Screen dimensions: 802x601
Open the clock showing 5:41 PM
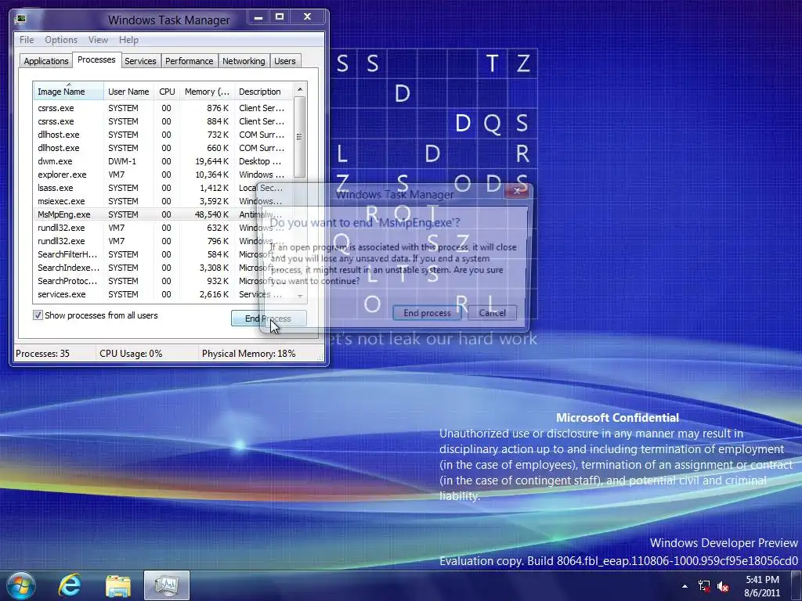click(x=762, y=586)
